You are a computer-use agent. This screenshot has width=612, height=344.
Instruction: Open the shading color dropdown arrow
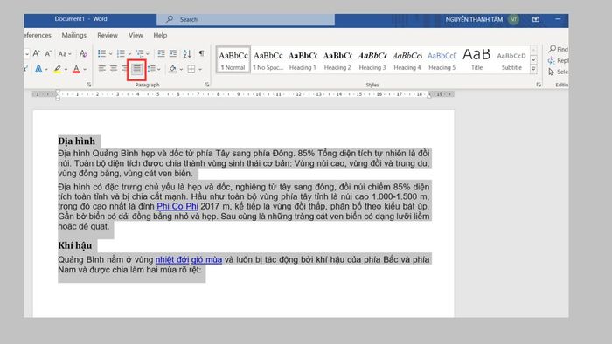tap(181, 70)
